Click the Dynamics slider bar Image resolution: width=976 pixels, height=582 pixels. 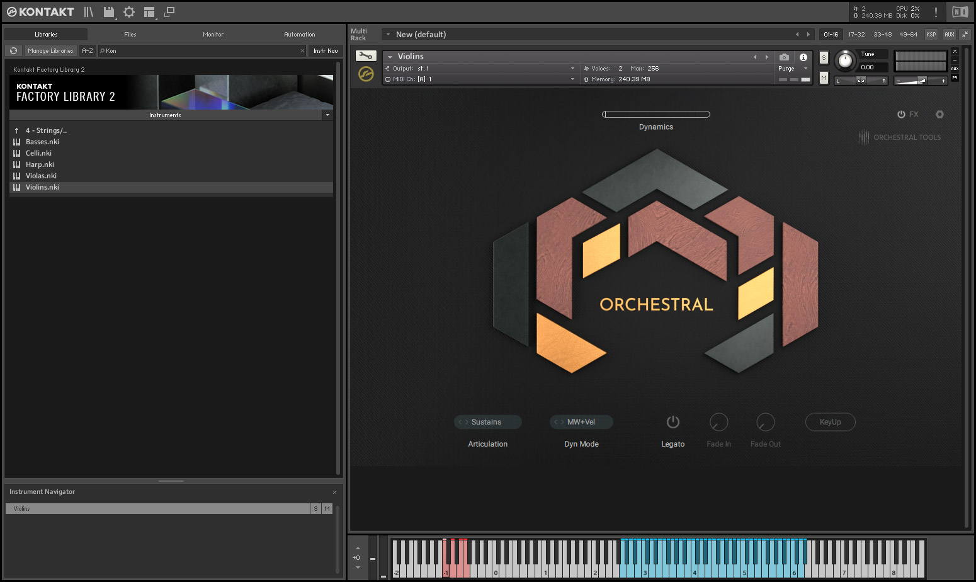655,115
